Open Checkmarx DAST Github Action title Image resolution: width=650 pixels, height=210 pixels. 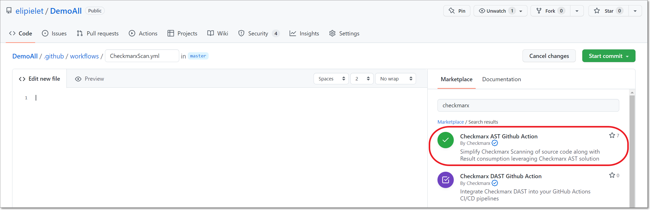[x=501, y=176]
